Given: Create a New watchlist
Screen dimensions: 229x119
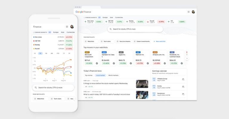Looking at the screenshot, I should [159, 42].
